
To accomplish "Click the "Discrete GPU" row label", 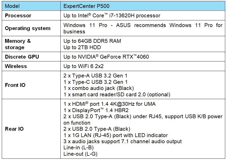I will [x=22, y=57].
